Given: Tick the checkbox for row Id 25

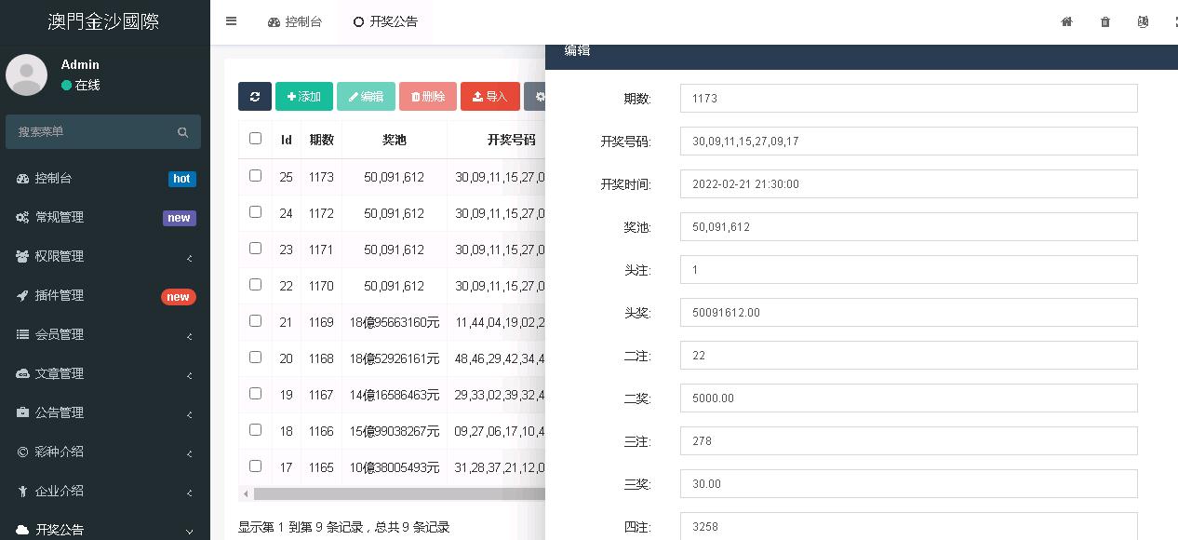Looking at the screenshot, I should tap(255, 175).
